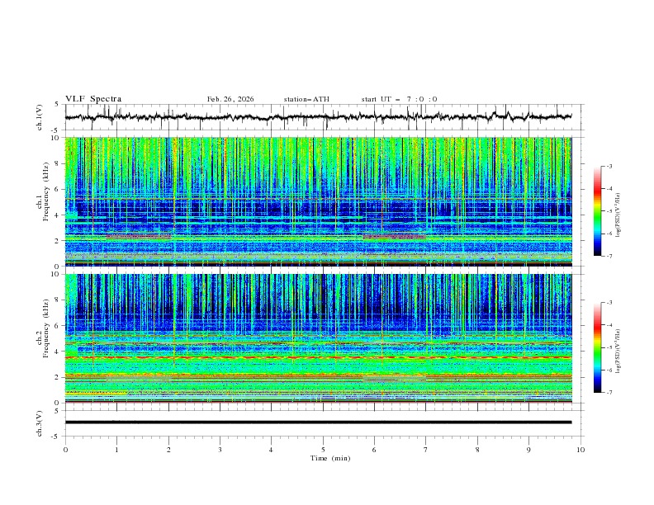654x505 pixels.
Task: Click the '-7' label on ch.2 colorbar
Action: tap(609, 392)
